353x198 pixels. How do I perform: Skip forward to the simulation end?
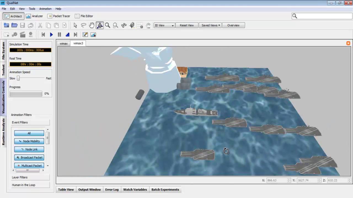(x=76, y=35)
